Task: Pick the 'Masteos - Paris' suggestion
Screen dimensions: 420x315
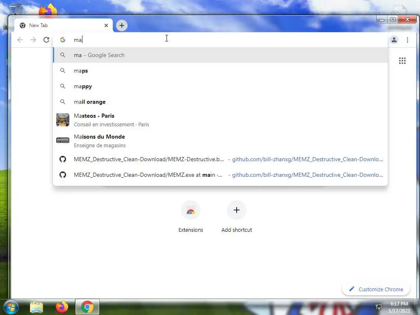Action: point(220,120)
